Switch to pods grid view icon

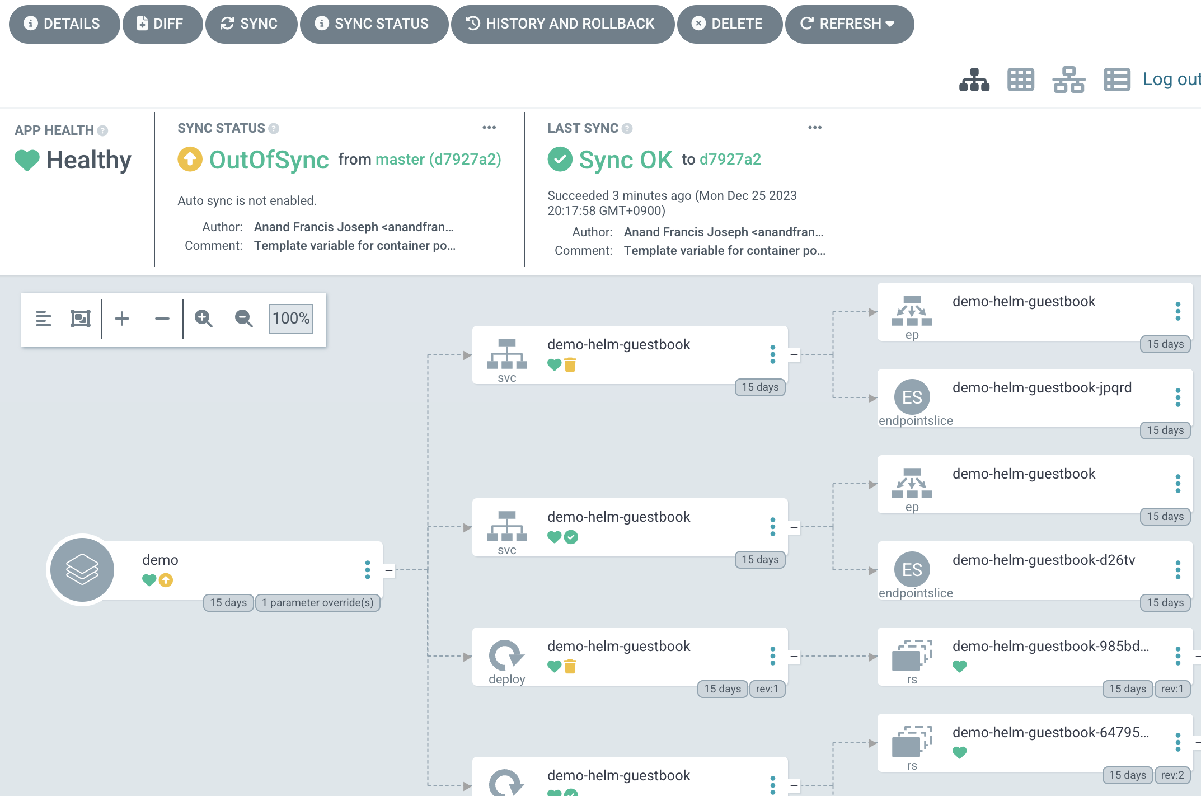(1021, 79)
